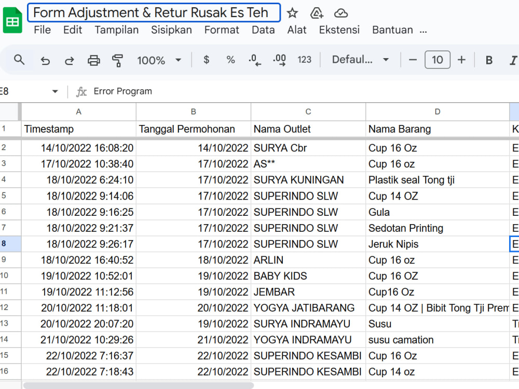
Task: Print the spreadsheet
Action: tap(93, 61)
